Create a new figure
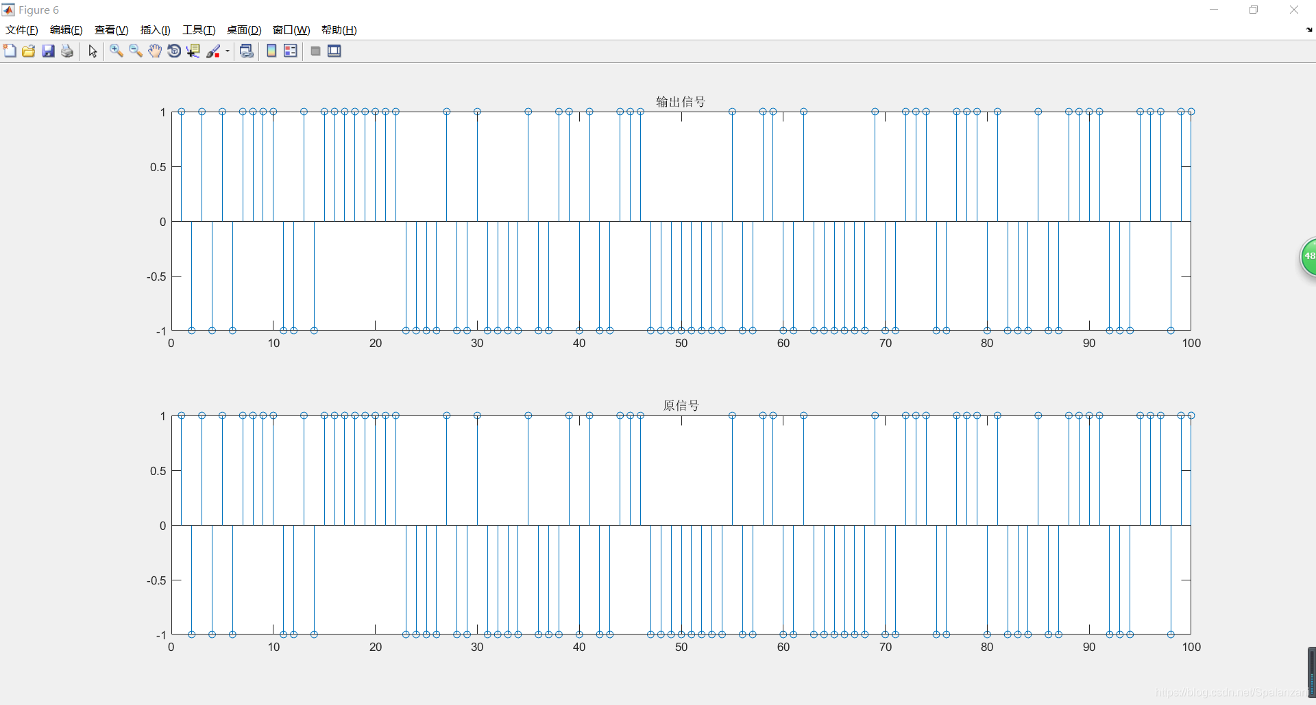Screen dimensions: 1316x705 (10, 51)
